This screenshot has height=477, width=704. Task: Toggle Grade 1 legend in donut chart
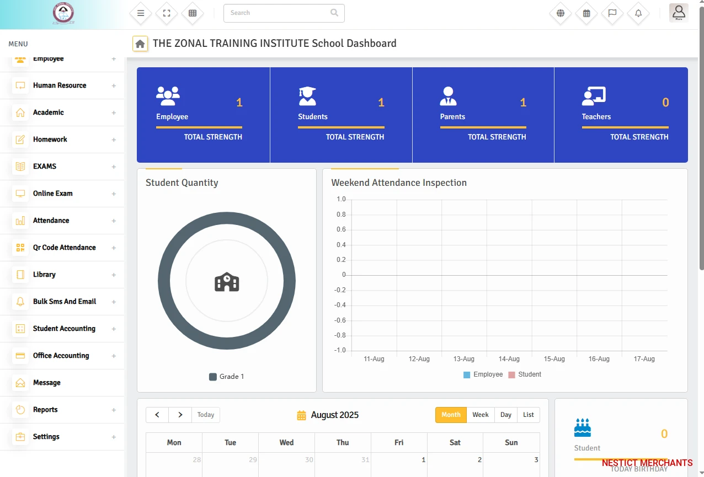(x=226, y=377)
